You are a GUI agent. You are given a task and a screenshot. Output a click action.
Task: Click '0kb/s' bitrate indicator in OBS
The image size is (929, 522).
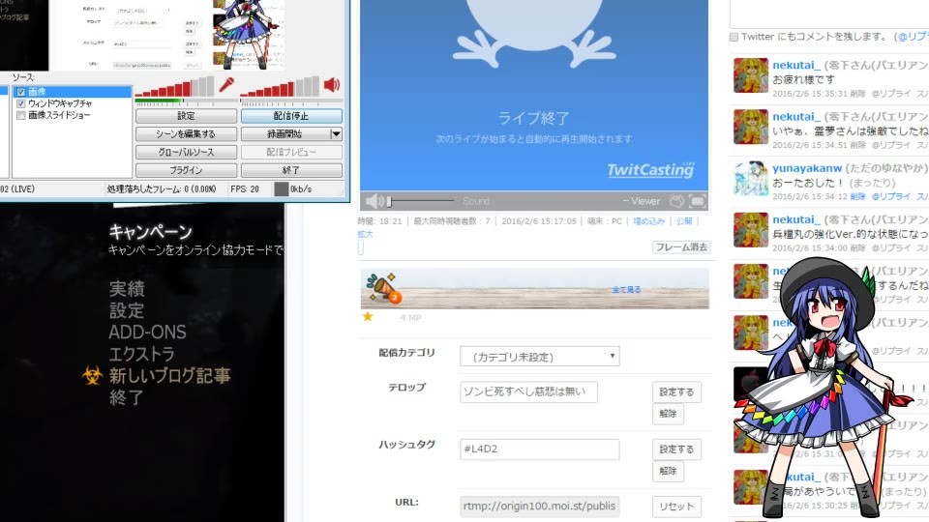coord(301,189)
